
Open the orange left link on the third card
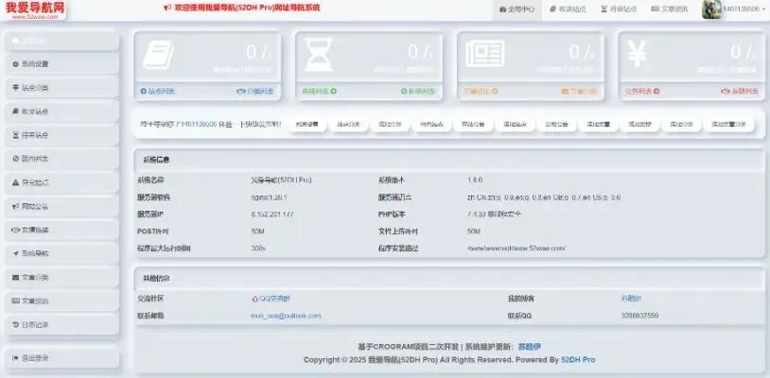[481, 91]
